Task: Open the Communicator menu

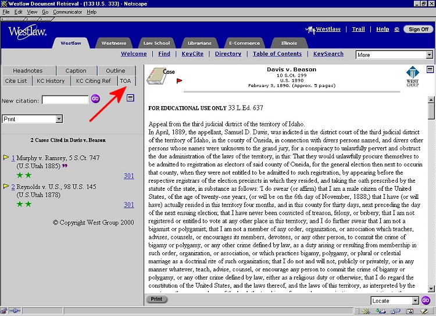Action: [x=67, y=12]
